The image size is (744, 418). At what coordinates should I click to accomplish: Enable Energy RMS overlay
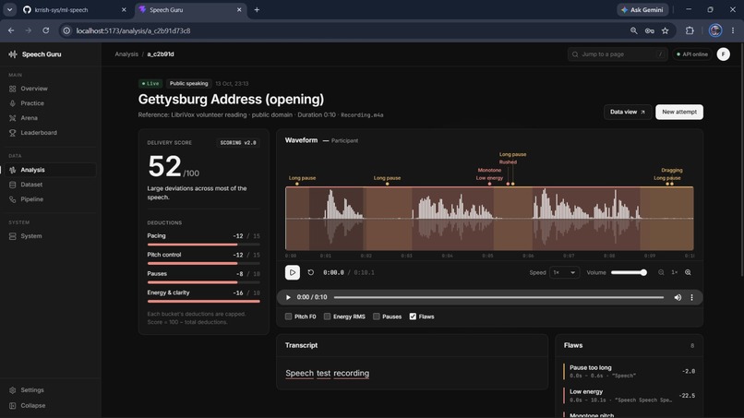point(328,316)
